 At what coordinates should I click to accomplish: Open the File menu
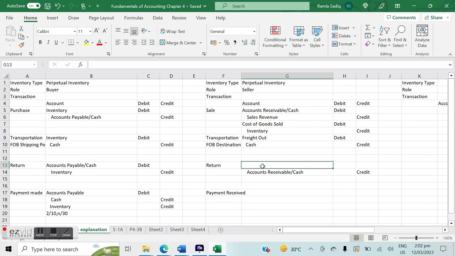pos(10,18)
